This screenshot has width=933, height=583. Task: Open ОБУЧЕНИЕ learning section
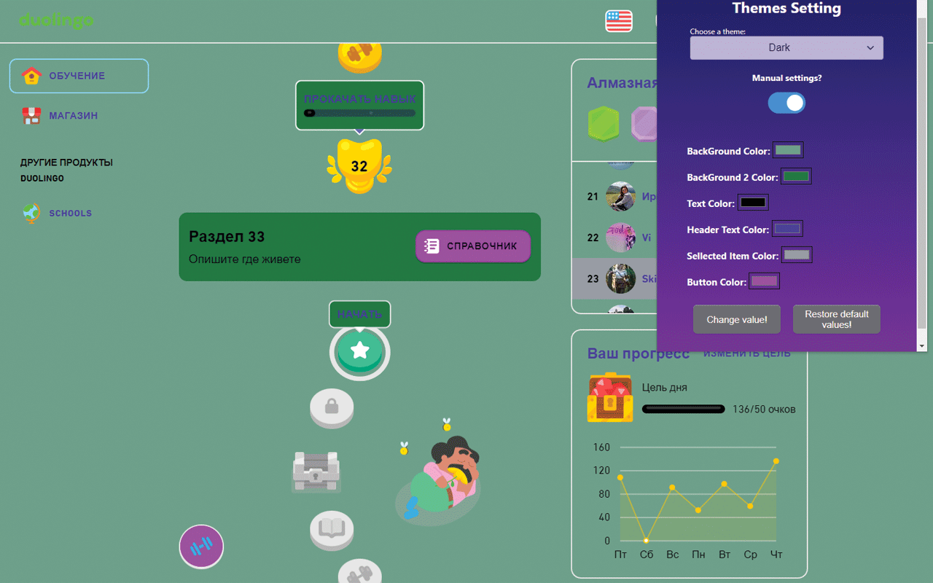coord(79,76)
